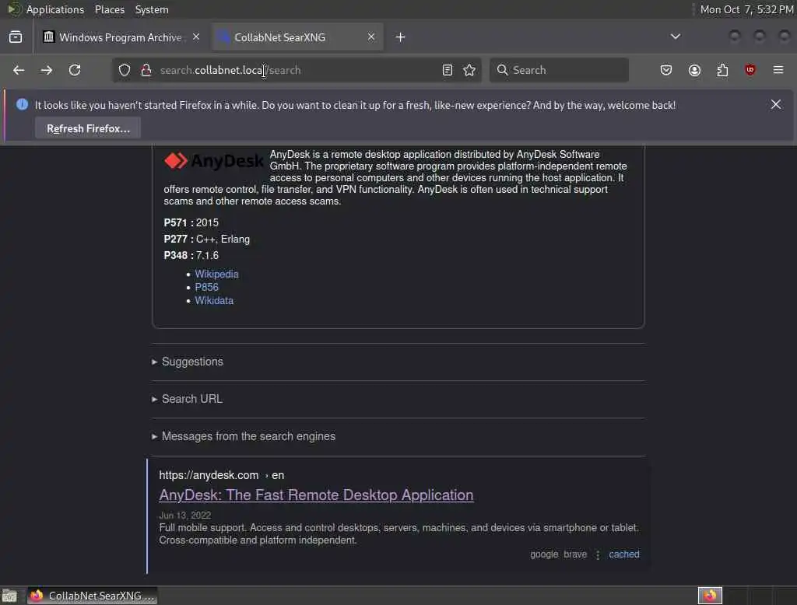The height and width of the screenshot is (605, 797).
Task: Click the Refresh Firefox button
Action: click(x=88, y=128)
